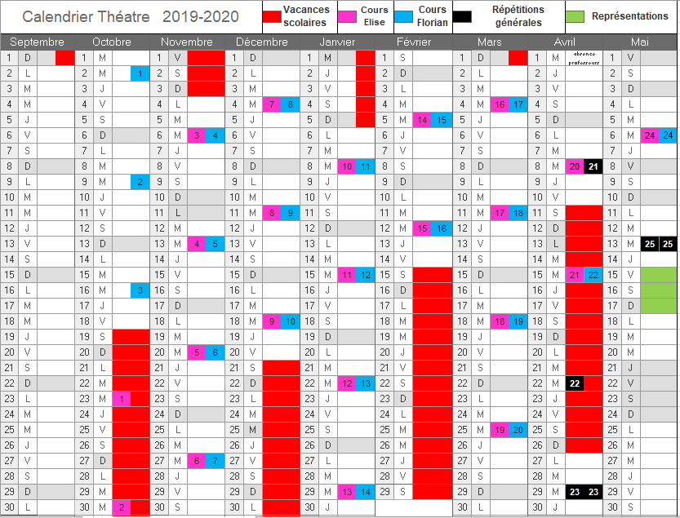680x518 pixels.
Task: Click the blue Cours Florian legend swatch
Action: [x=403, y=16]
